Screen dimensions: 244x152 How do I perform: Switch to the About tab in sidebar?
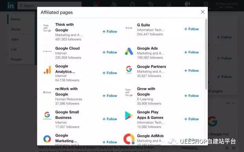[16, 29]
